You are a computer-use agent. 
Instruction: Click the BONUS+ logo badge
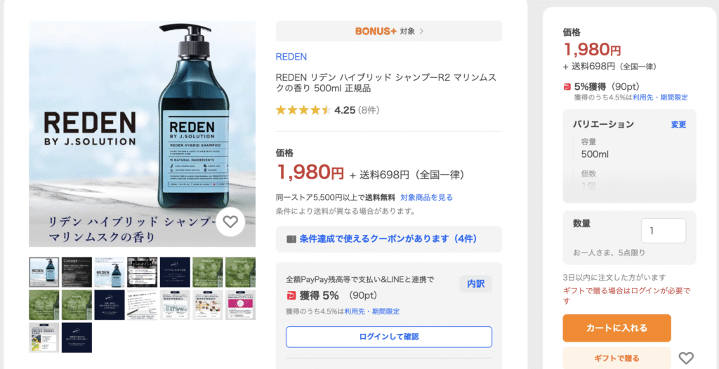pos(376,31)
